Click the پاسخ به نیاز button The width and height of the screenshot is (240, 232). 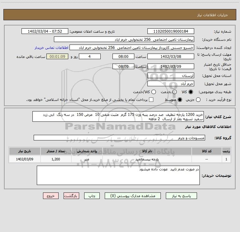181,196
